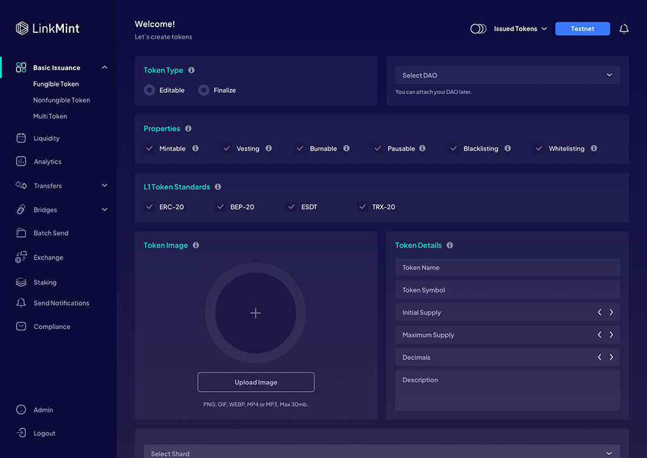Viewport: 647px width, 458px height.
Task: Increase Initial Supply with right arrow
Action: click(x=611, y=312)
